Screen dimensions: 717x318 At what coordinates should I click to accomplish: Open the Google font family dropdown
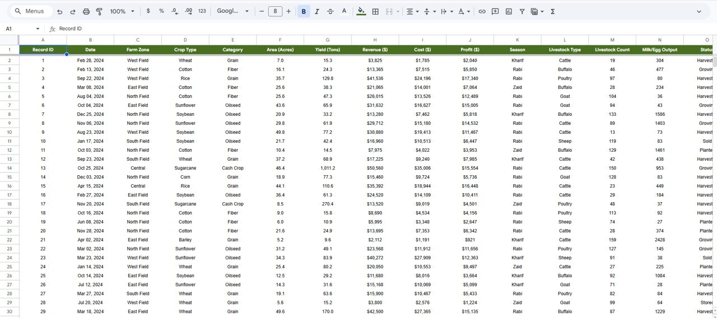point(232,11)
